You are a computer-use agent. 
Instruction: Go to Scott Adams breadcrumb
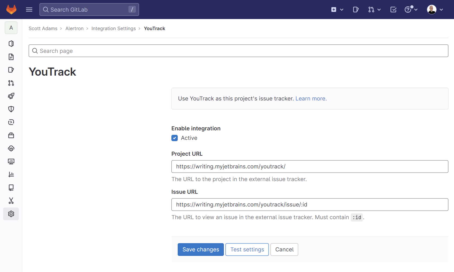click(x=43, y=29)
